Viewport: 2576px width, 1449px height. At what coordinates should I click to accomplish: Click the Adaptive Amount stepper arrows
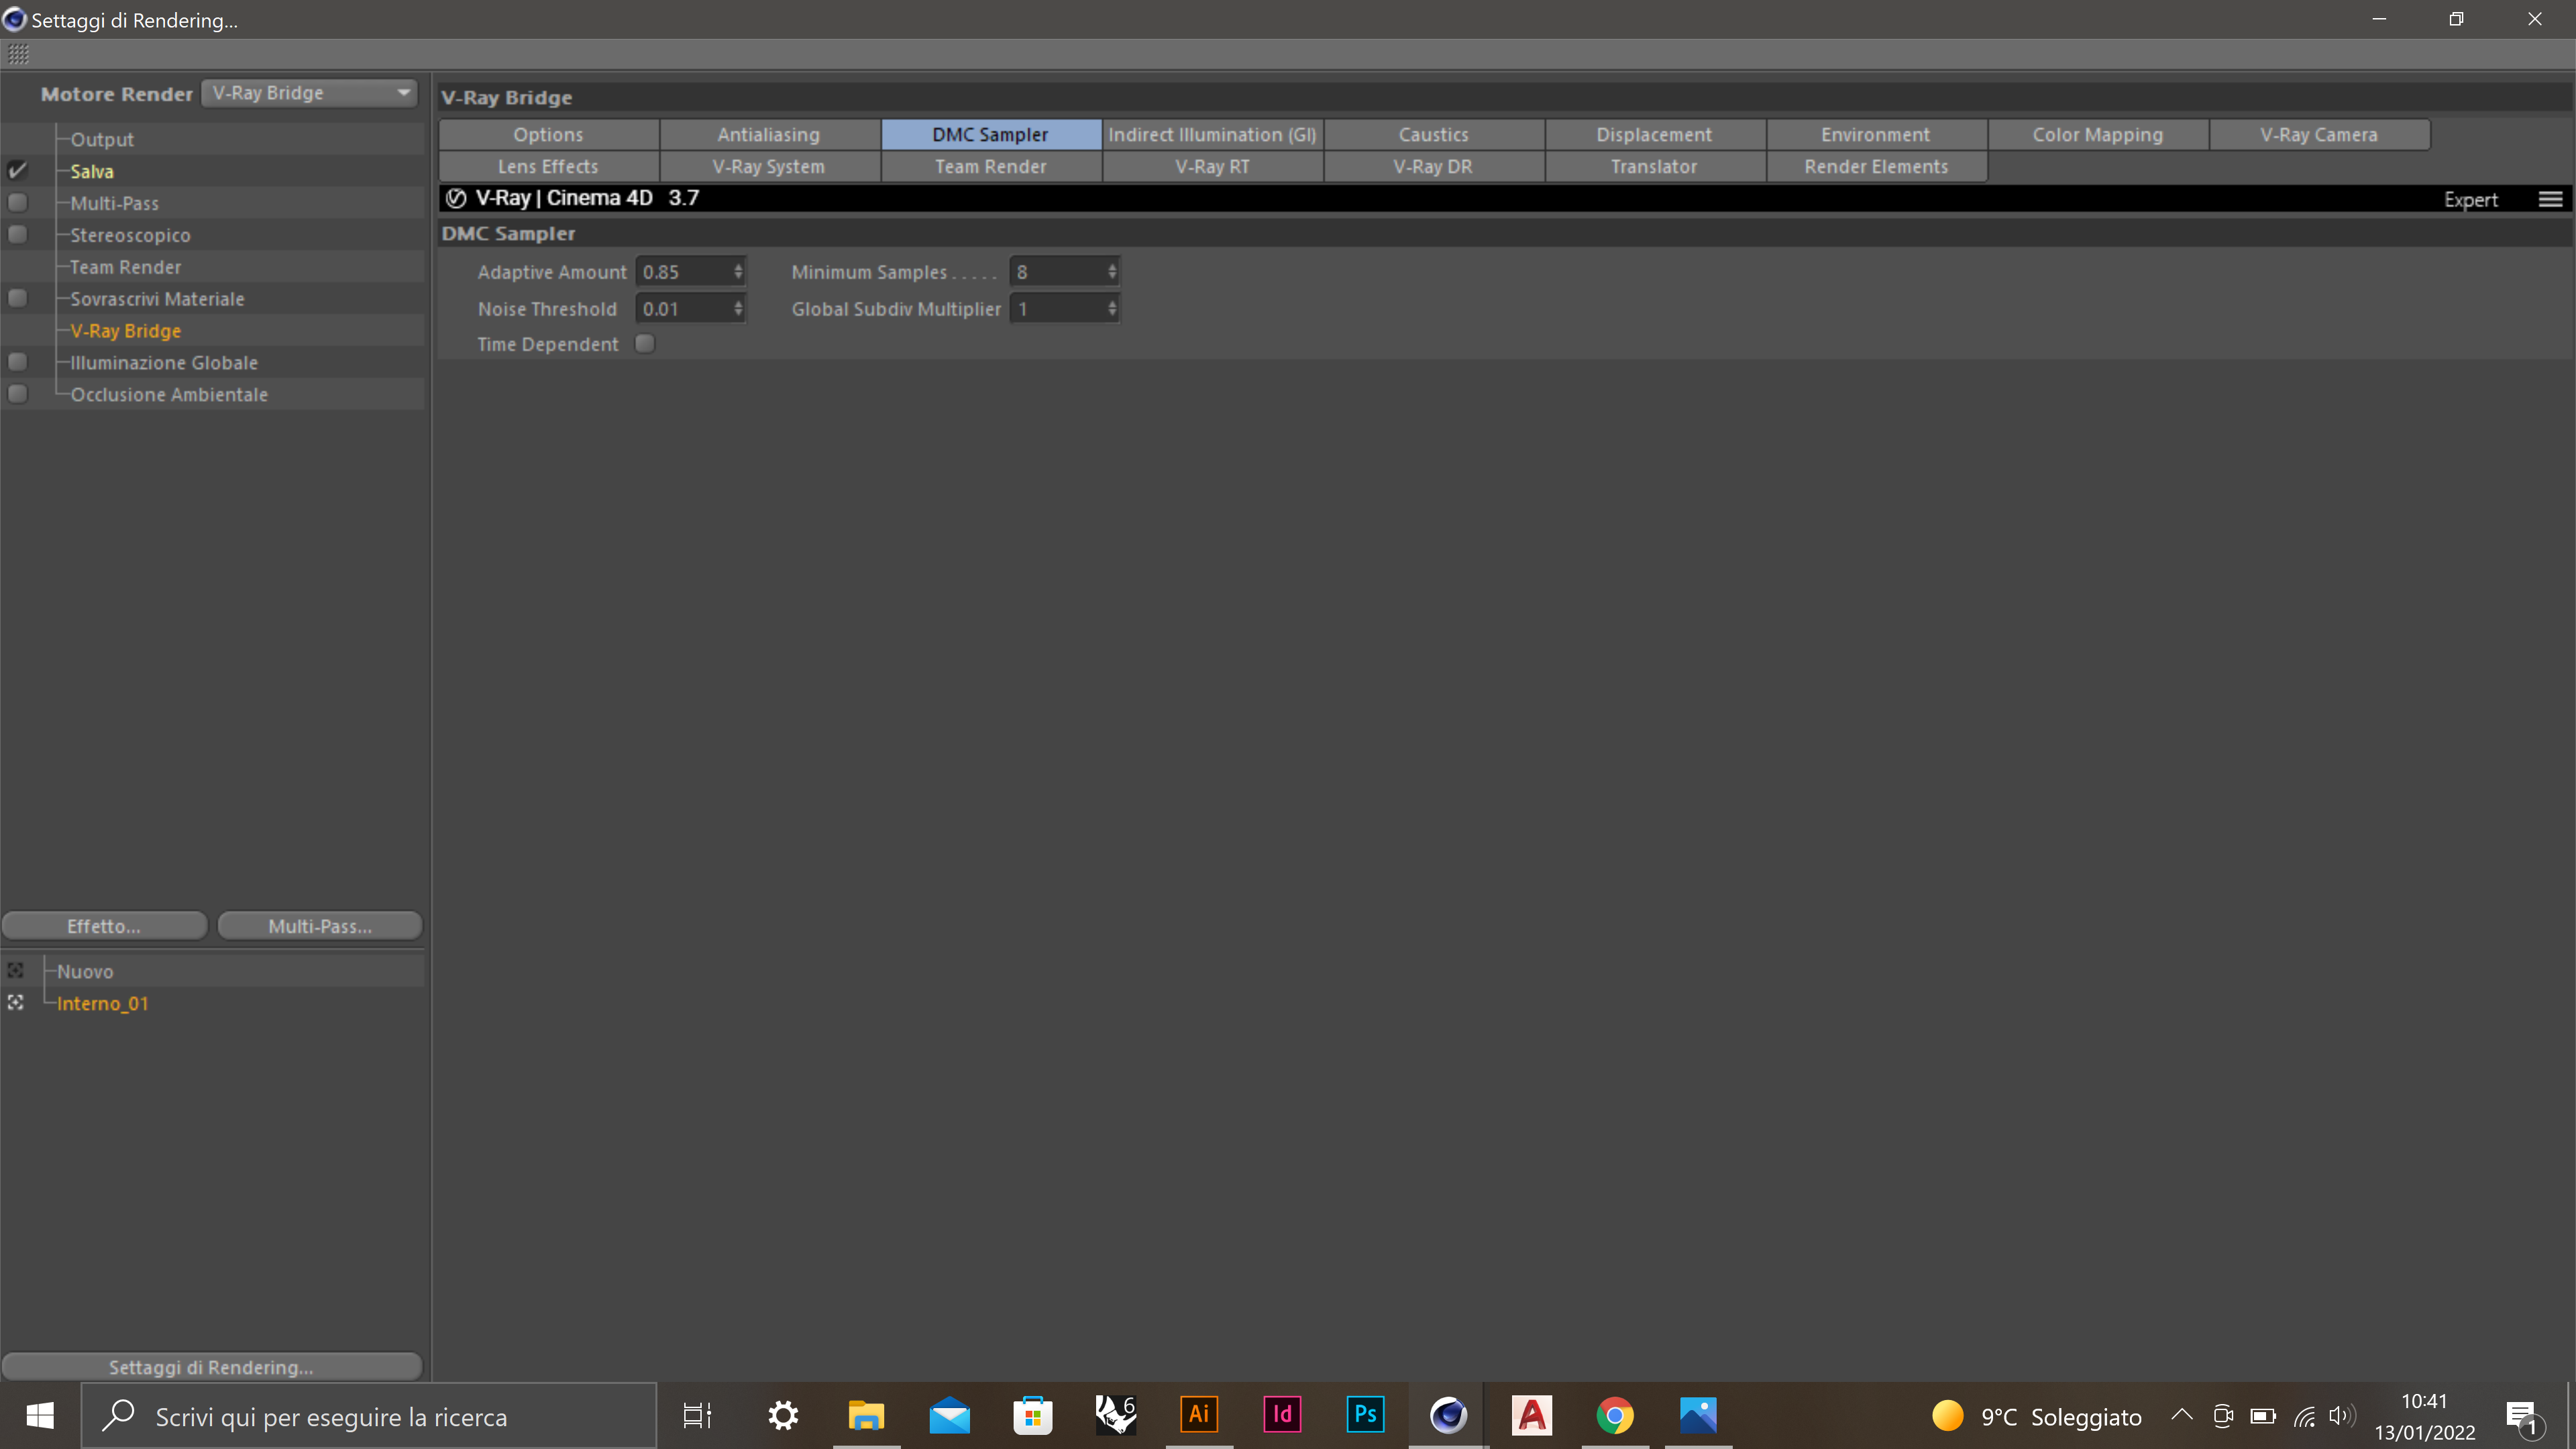click(738, 272)
